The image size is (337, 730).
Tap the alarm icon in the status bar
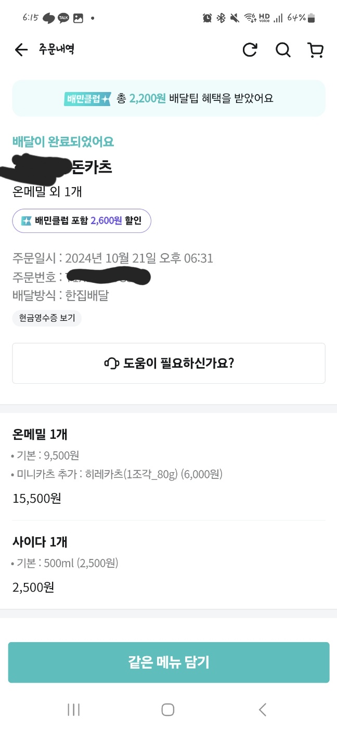point(207,18)
